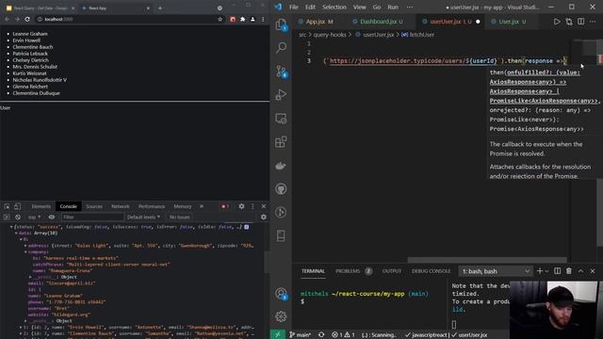Click errors and warnings count in status bar
Image resolution: width=603 pixels, height=339 pixels.
(343, 335)
